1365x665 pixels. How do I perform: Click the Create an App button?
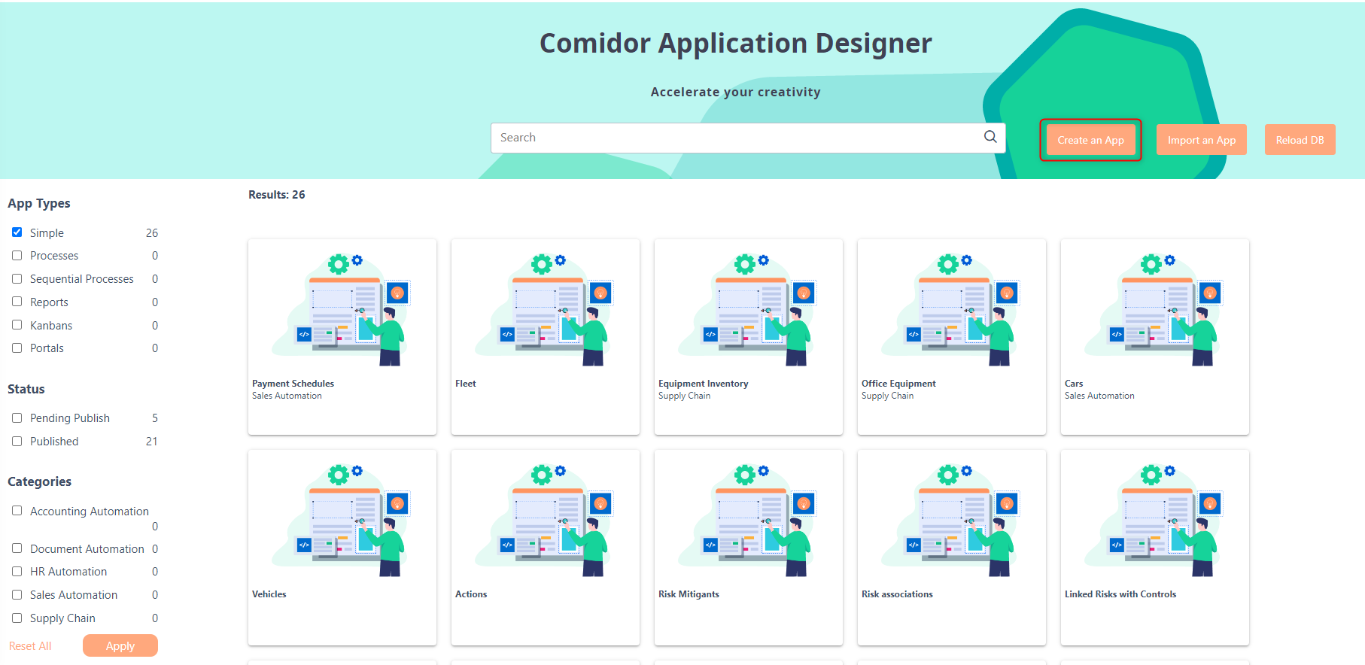(x=1090, y=140)
